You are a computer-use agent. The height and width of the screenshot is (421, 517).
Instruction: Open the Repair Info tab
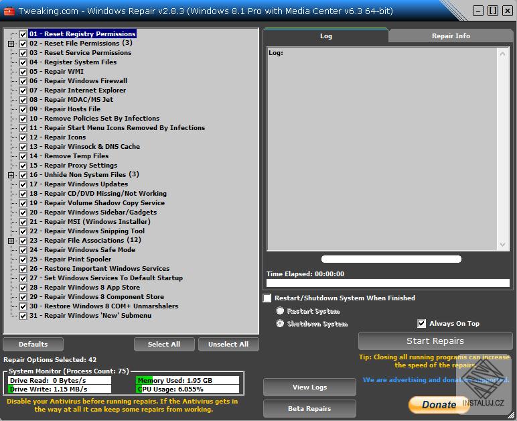click(x=451, y=36)
